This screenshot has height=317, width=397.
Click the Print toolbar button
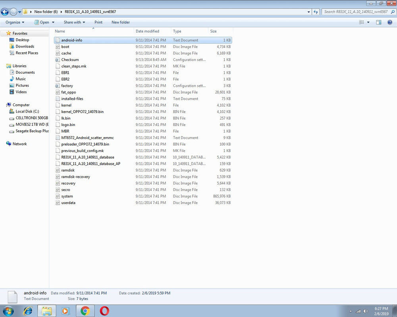(98, 22)
